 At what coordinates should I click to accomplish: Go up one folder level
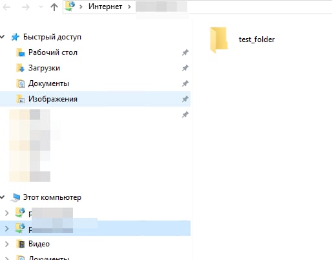tap(54, 7)
